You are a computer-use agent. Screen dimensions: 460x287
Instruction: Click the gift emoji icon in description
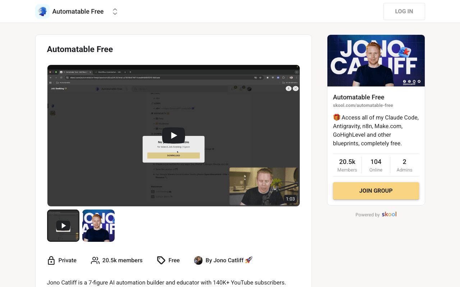tap(337, 117)
